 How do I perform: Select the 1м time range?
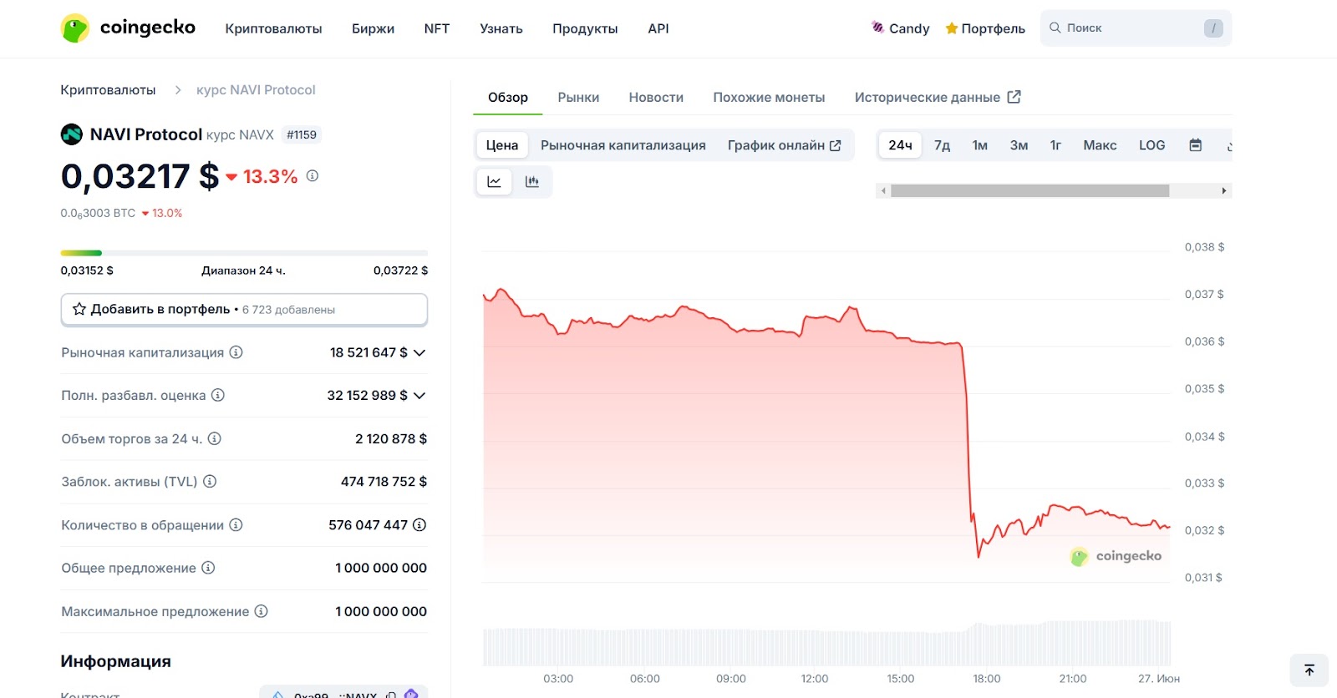pos(980,145)
